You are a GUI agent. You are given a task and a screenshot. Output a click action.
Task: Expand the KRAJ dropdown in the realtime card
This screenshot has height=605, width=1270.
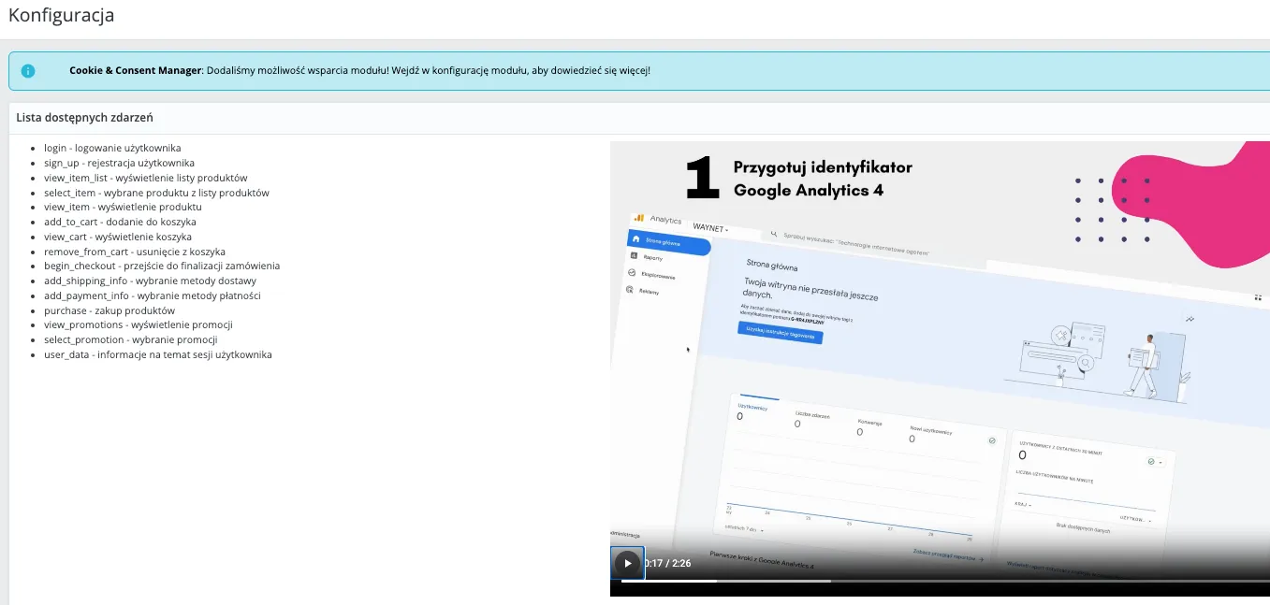[1022, 504]
